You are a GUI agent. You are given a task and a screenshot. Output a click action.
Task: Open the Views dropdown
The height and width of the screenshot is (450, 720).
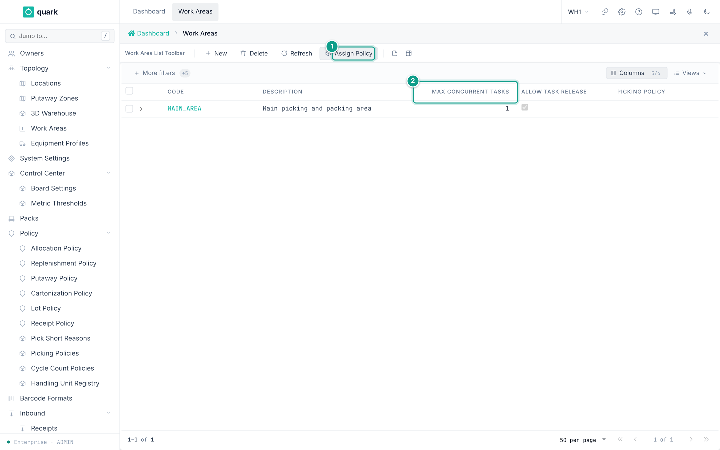click(690, 73)
